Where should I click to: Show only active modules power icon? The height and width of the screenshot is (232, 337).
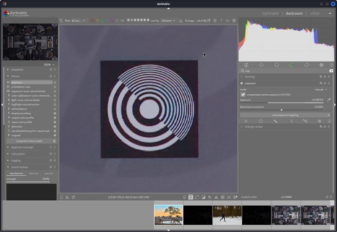[x=261, y=65]
